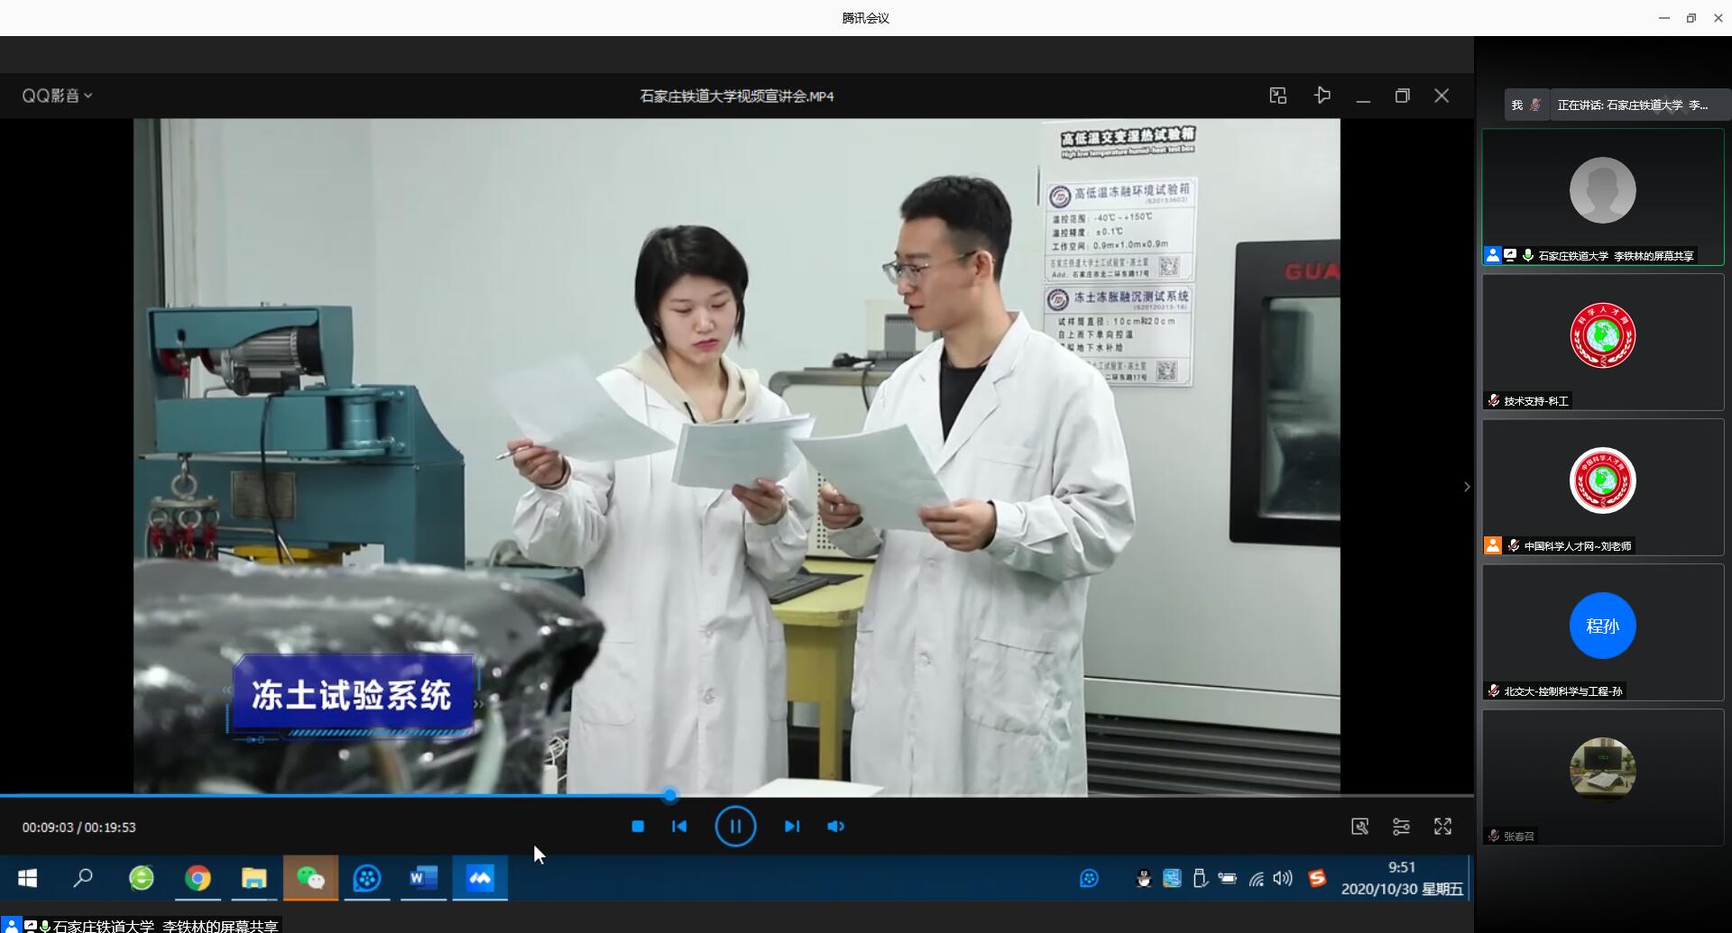Pause the playing video

735,826
